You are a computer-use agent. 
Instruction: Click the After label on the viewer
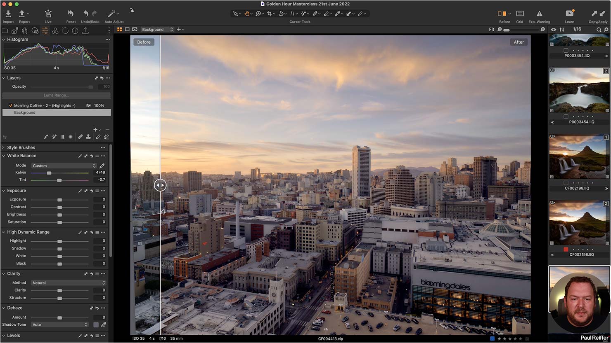tap(519, 42)
